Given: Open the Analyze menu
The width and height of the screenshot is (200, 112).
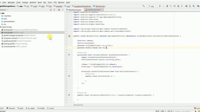Looking at the screenshot, I should point(25,2).
